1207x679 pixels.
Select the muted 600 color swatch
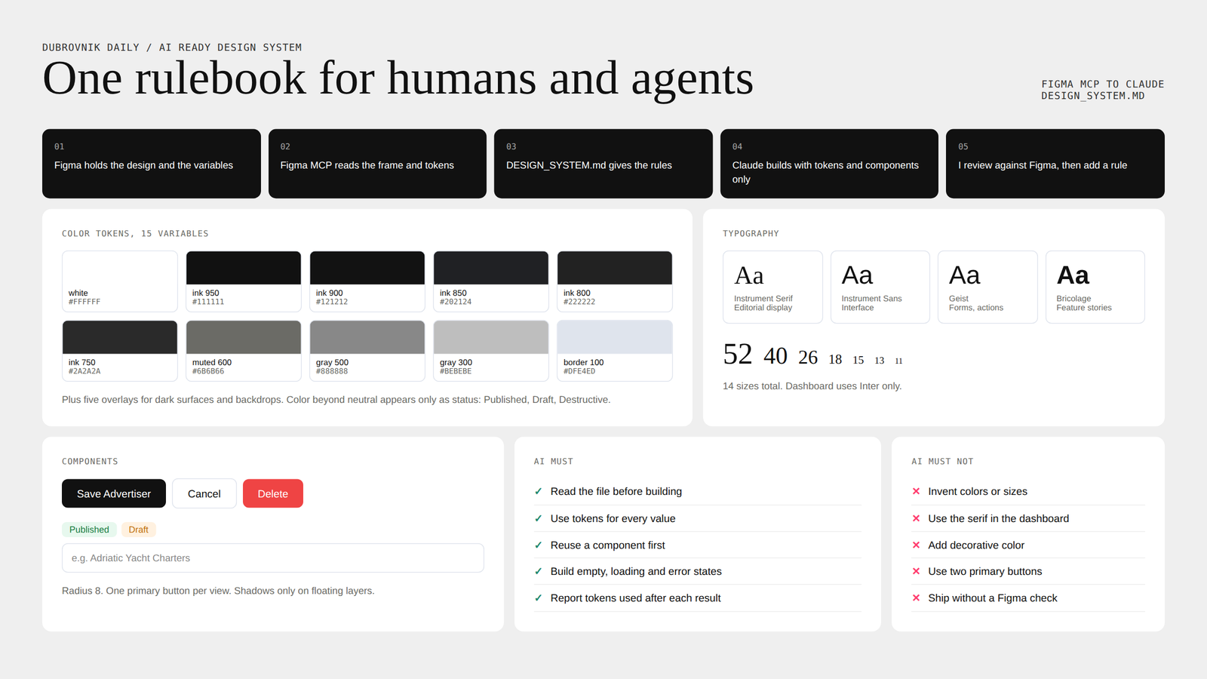(x=244, y=351)
